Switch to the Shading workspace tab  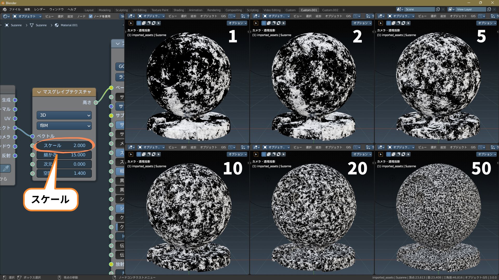coord(179,10)
